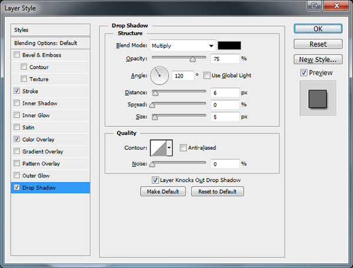Click the Noise slider handle

(152, 165)
